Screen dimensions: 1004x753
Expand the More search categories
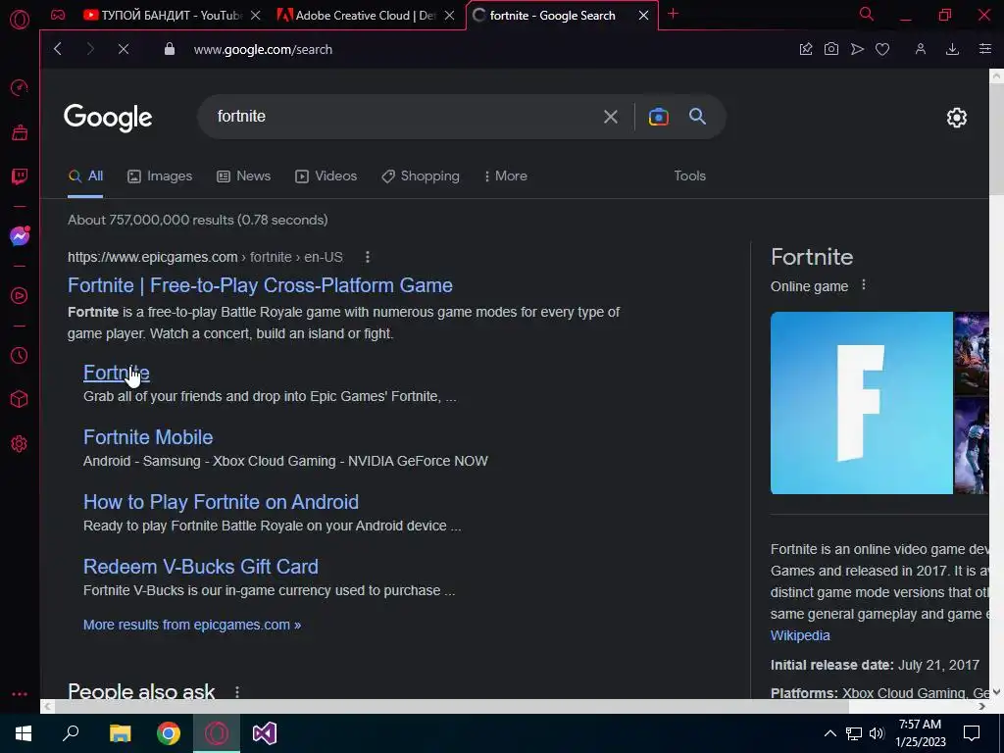click(506, 176)
